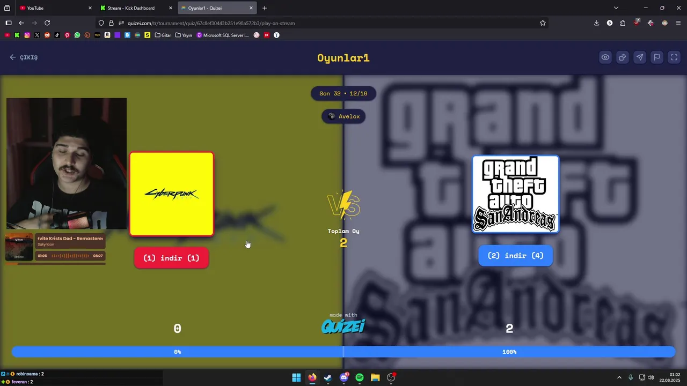Click the music player audio progress waveform
This screenshot has height=386, width=687.
click(x=70, y=256)
